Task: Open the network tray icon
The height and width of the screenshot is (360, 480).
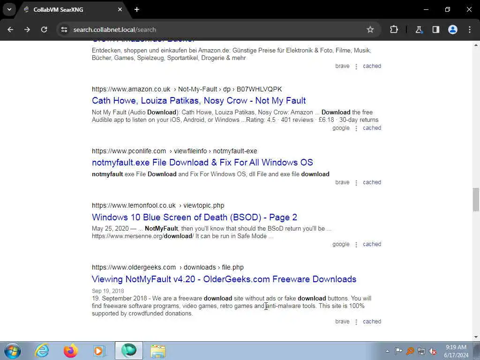Action: click(421, 352)
